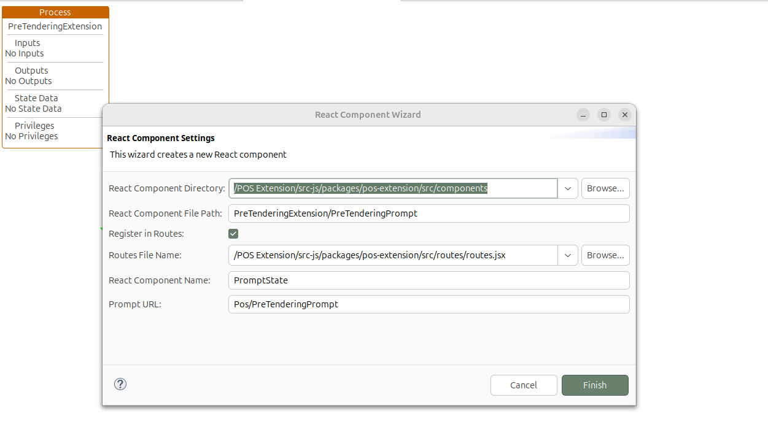The height and width of the screenshot is (438, 768).
Task: Browse for a routes file
Action: click(605, 255)
